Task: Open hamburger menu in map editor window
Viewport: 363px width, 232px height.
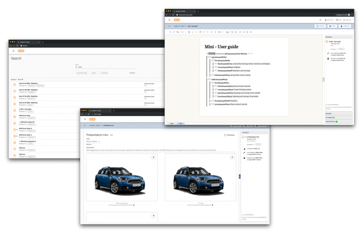Action: tap(169, 20)
